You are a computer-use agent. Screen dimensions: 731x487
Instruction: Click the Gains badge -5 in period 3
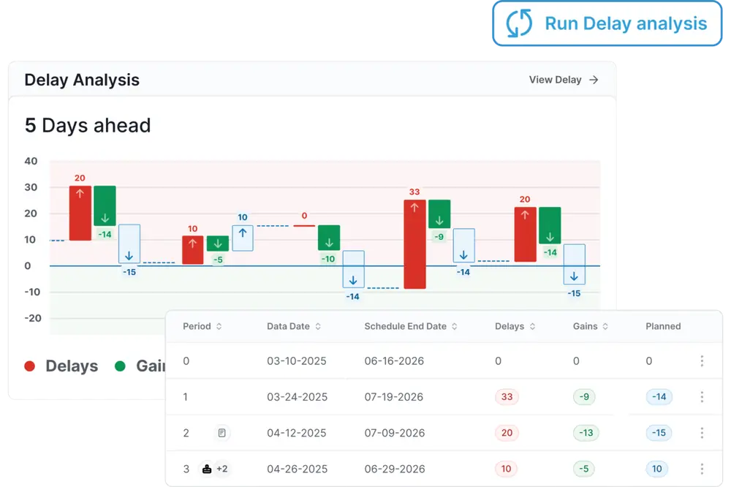(583, 469)
